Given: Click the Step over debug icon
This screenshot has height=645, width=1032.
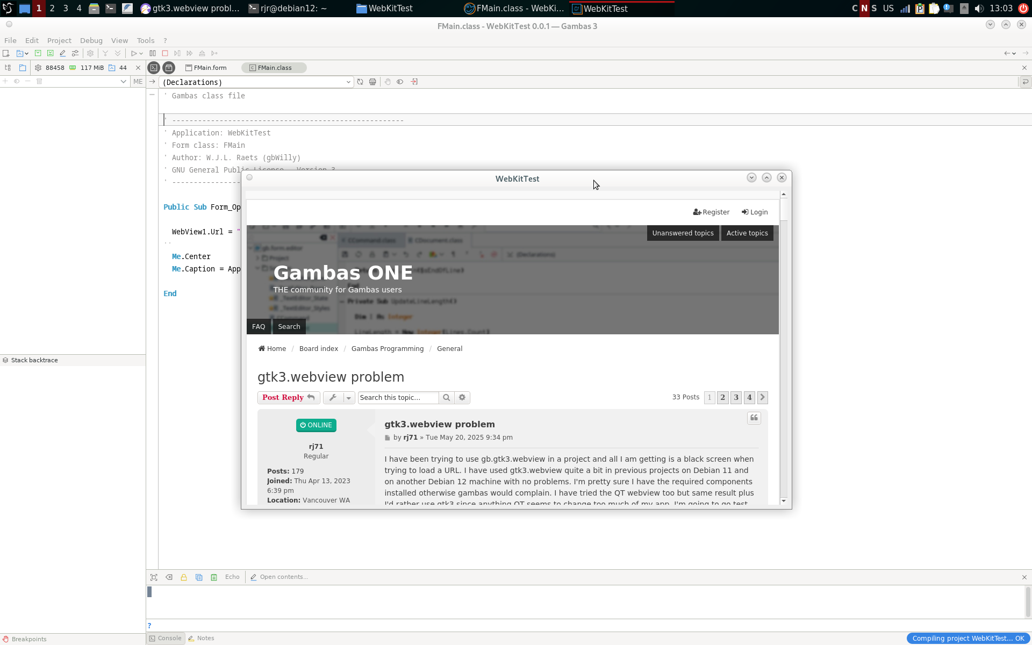Looking at the screenshot, I should [x=190, y=53].
